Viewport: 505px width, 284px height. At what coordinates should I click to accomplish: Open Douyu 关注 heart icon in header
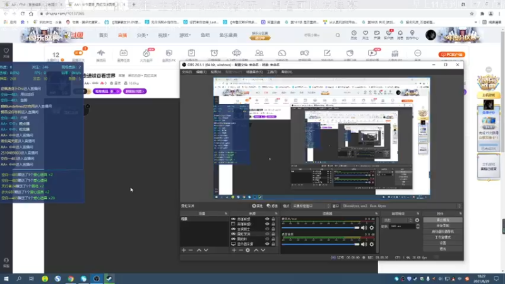click(x=365, y=35)
